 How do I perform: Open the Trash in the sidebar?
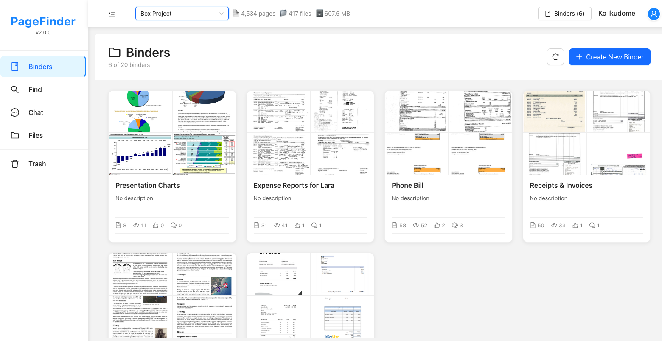pos(37,163)
